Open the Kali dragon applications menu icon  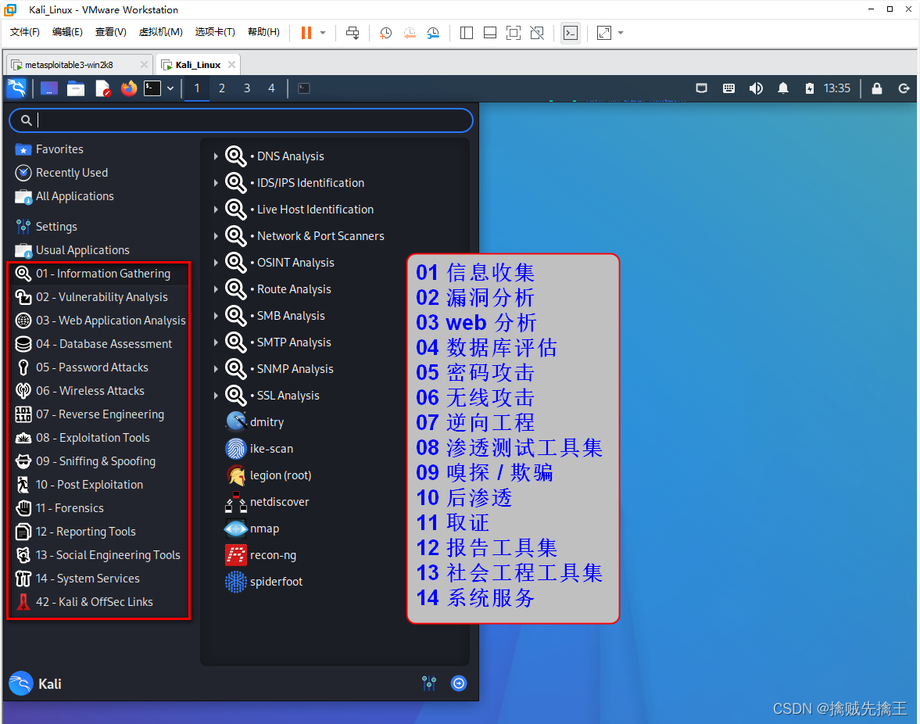(x=16, y=88)
